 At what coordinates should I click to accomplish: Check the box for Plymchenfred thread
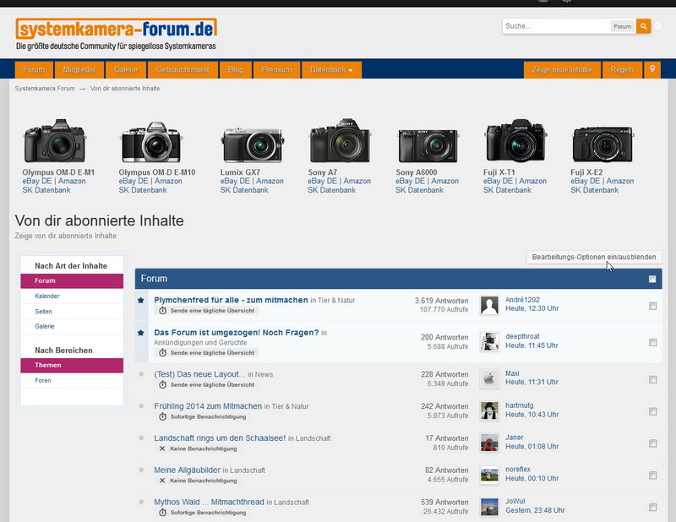pos(652,307)
